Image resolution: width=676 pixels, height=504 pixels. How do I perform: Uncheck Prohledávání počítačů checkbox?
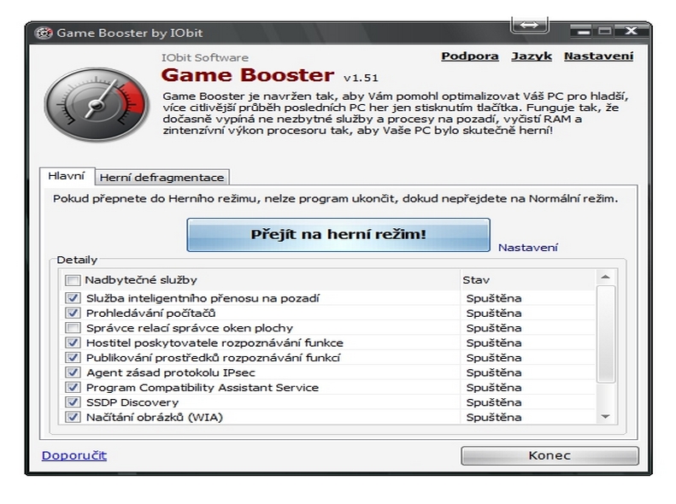click(73, 314)
